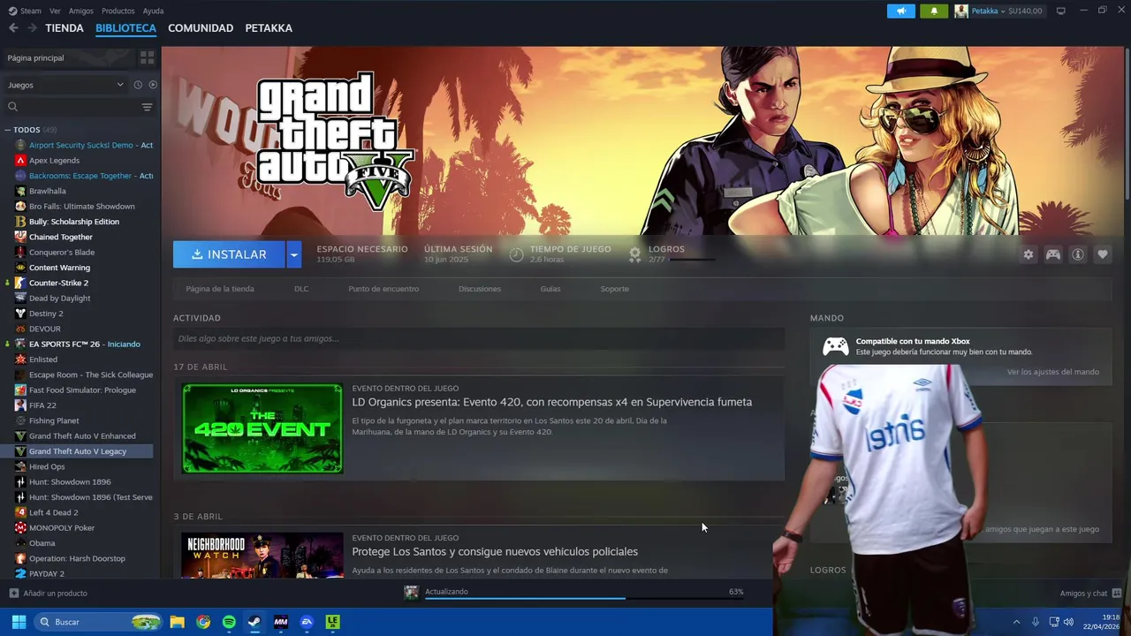Open Spotify from the taskbar

click(229, 622)
